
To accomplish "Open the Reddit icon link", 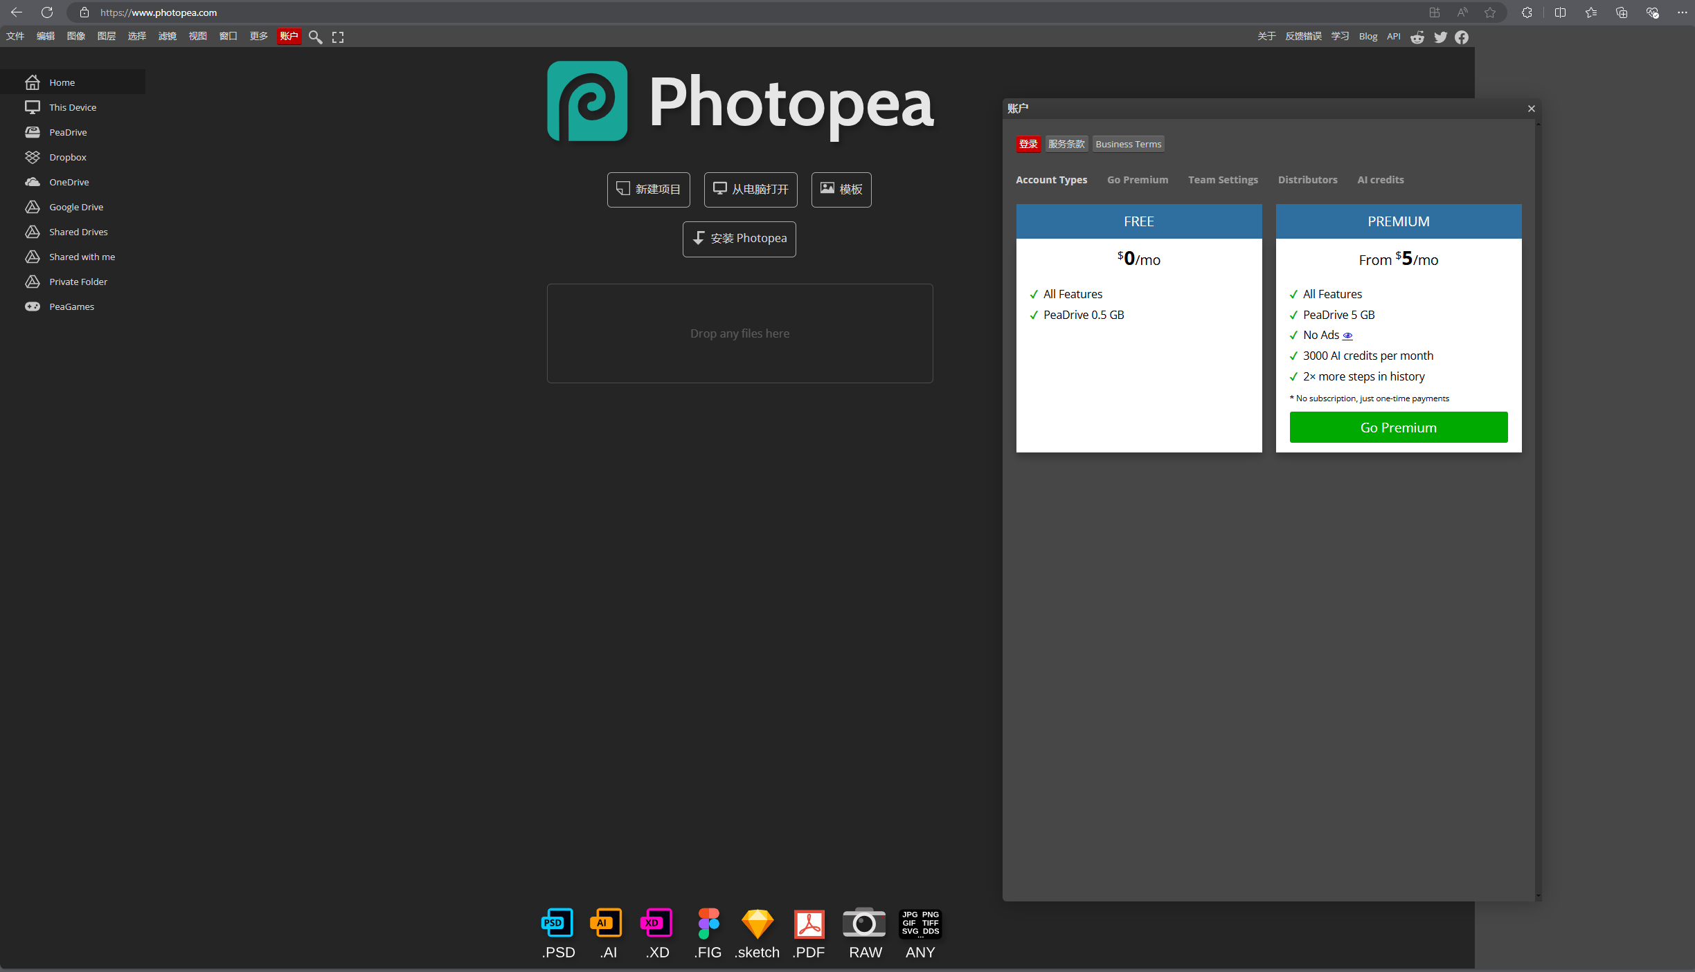I will (1417, 37).
